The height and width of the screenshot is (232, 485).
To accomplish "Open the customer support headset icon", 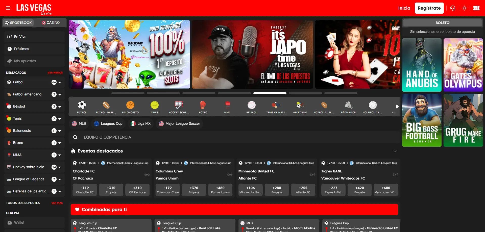I will tap(452, 8).
